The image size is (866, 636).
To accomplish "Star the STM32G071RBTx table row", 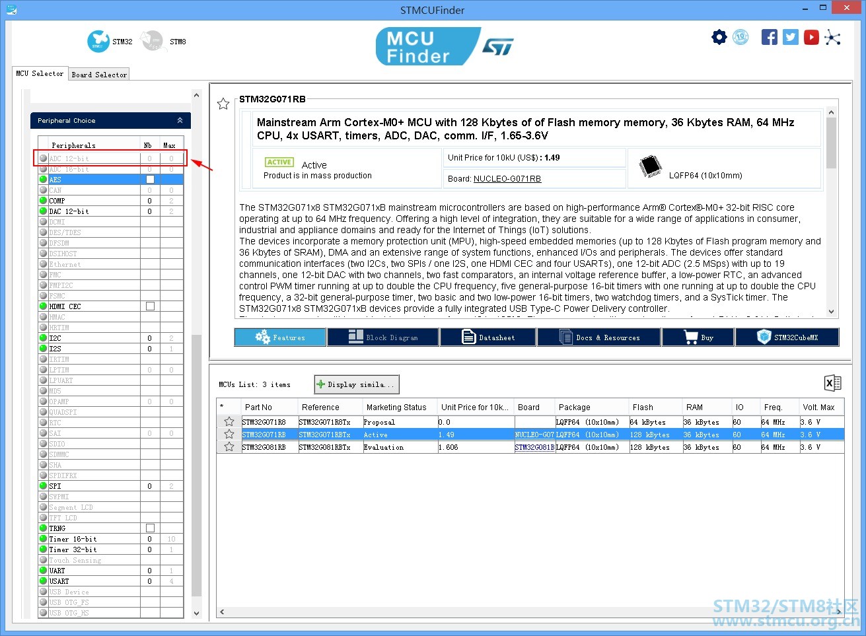I will click(229, 434).
